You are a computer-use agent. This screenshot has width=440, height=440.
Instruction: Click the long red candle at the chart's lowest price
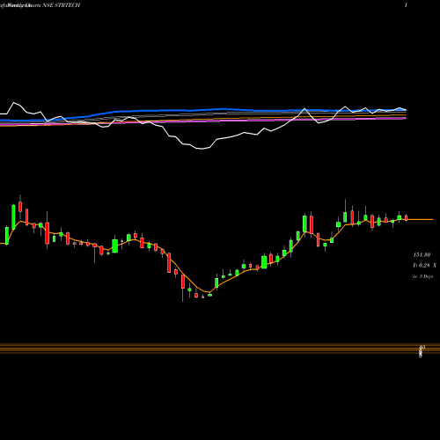pyautogui.click(x=183, y=282)
